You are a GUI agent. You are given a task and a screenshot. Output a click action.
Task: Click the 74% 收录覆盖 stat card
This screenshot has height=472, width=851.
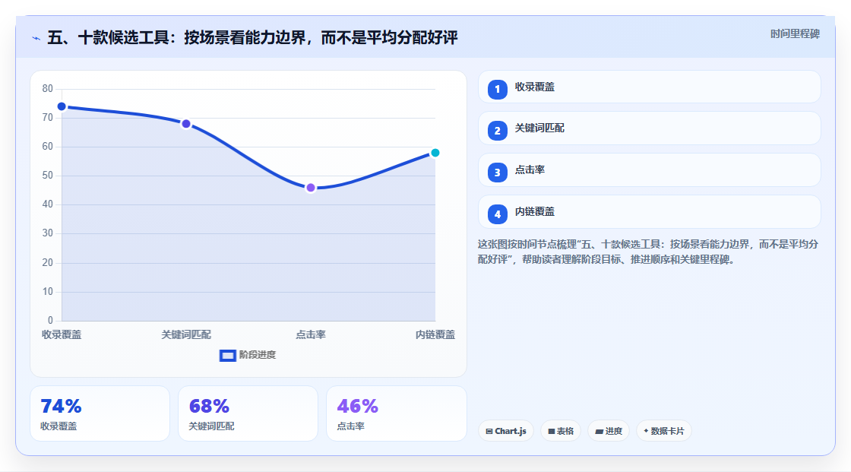click(x=100, y=413)
